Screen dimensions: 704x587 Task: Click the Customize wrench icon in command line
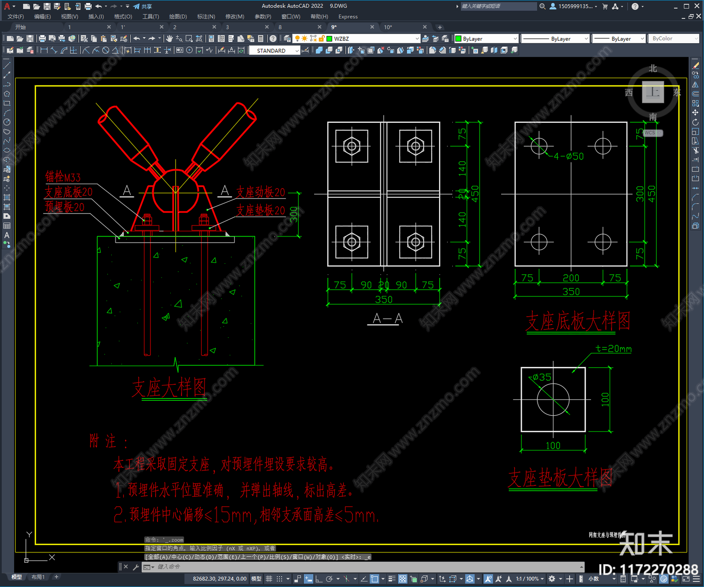(136, 567)
